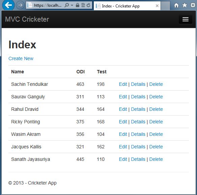Delete the Wasim Akram entry
197x195 pixels.
pos(156,134)
